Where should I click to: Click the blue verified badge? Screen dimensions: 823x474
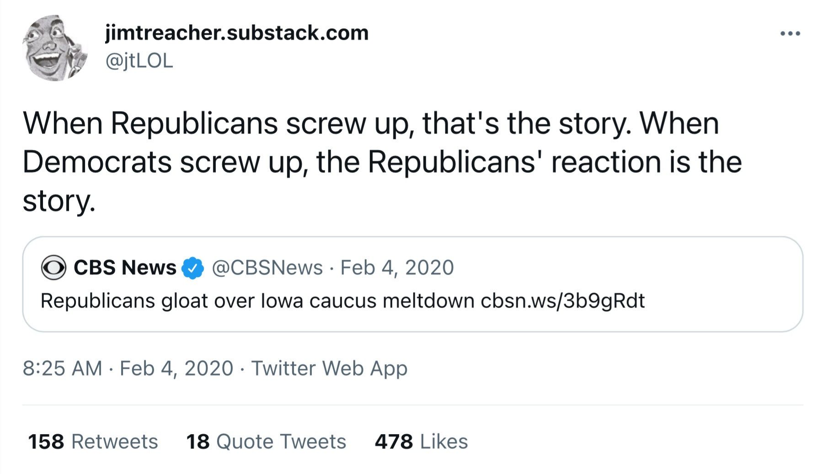point(193,268)
